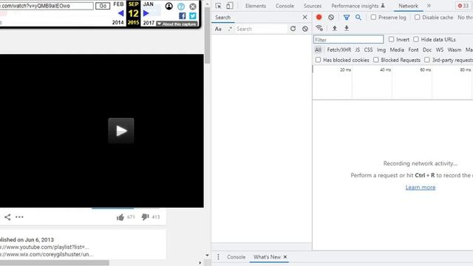Open the throttling dropdown
The image size is (473, 266).
point(465,18)
